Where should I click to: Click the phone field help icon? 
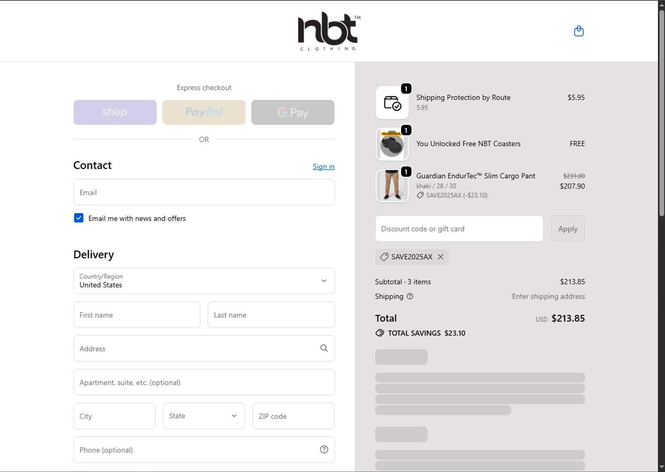324,449
